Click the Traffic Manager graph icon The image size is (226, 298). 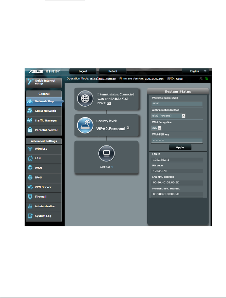click(x=30, y=120)
